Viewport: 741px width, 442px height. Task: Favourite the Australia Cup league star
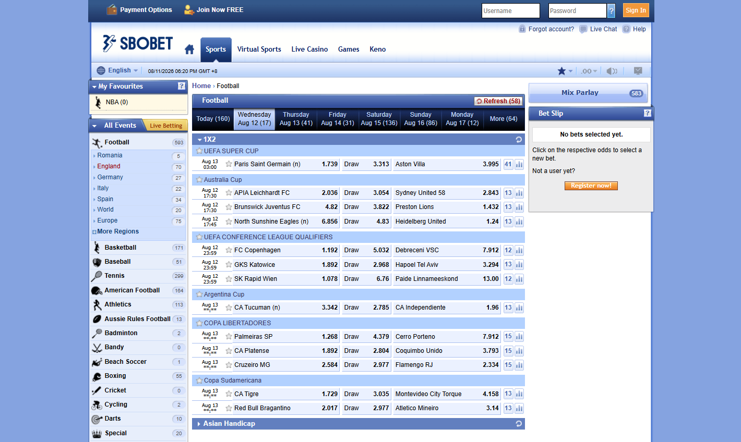[x=199, y=179]
